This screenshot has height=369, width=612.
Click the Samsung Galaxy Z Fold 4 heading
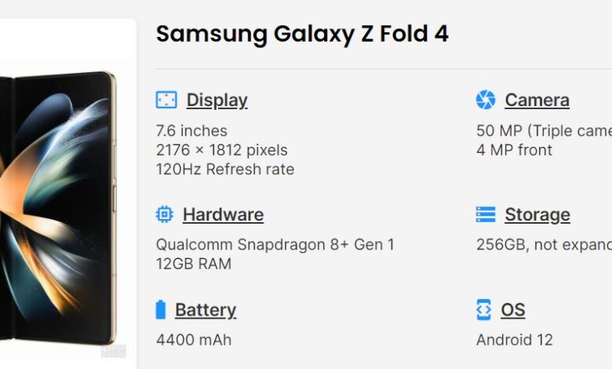tap(302, 34)
